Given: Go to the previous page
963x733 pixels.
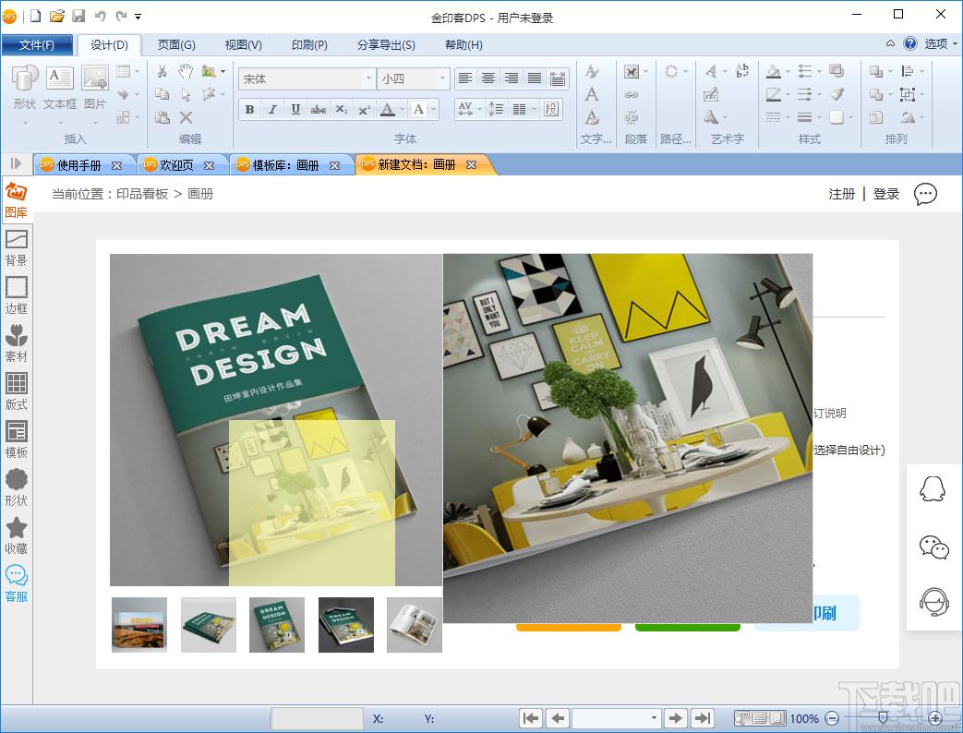Looking at the screenshot, I should coord(559,717).
